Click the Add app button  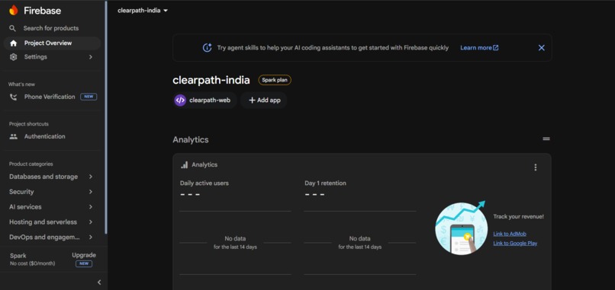(264, 100)
